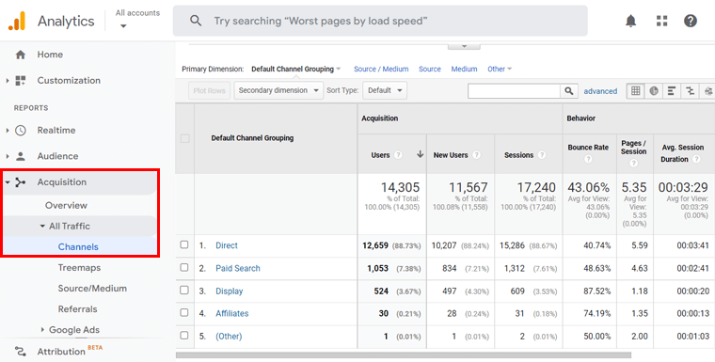Switch to comparison view icon

[x=690, y=90]
